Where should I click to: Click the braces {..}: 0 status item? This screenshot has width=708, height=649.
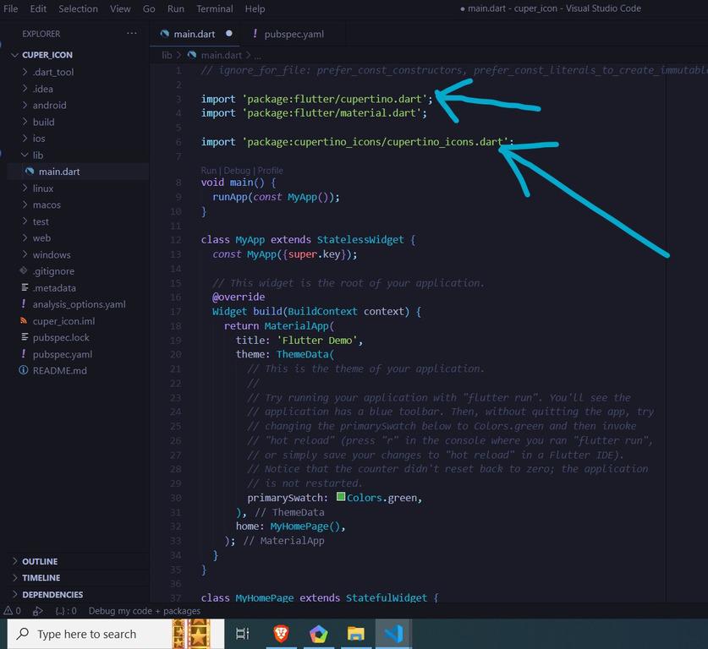point(66,611)
